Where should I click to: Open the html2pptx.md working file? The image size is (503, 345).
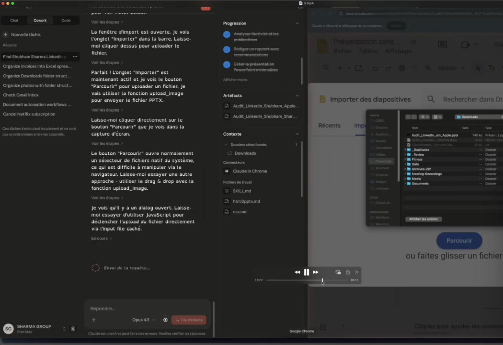point(246,201)
